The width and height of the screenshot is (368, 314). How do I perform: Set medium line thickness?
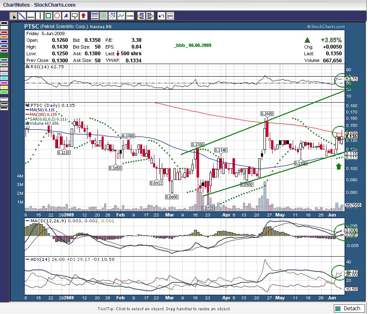click(4, 104)
